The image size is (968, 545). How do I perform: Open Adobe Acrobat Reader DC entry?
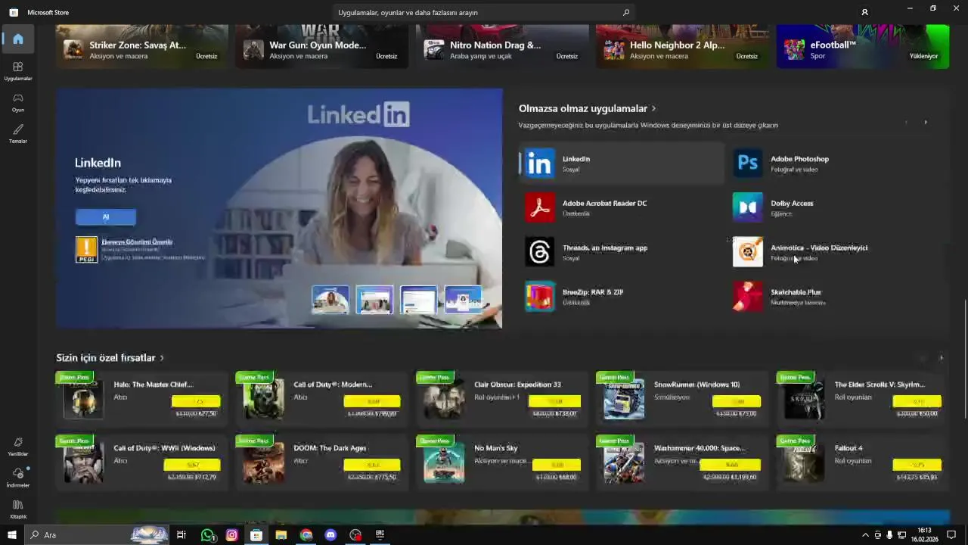coord(622,208)
